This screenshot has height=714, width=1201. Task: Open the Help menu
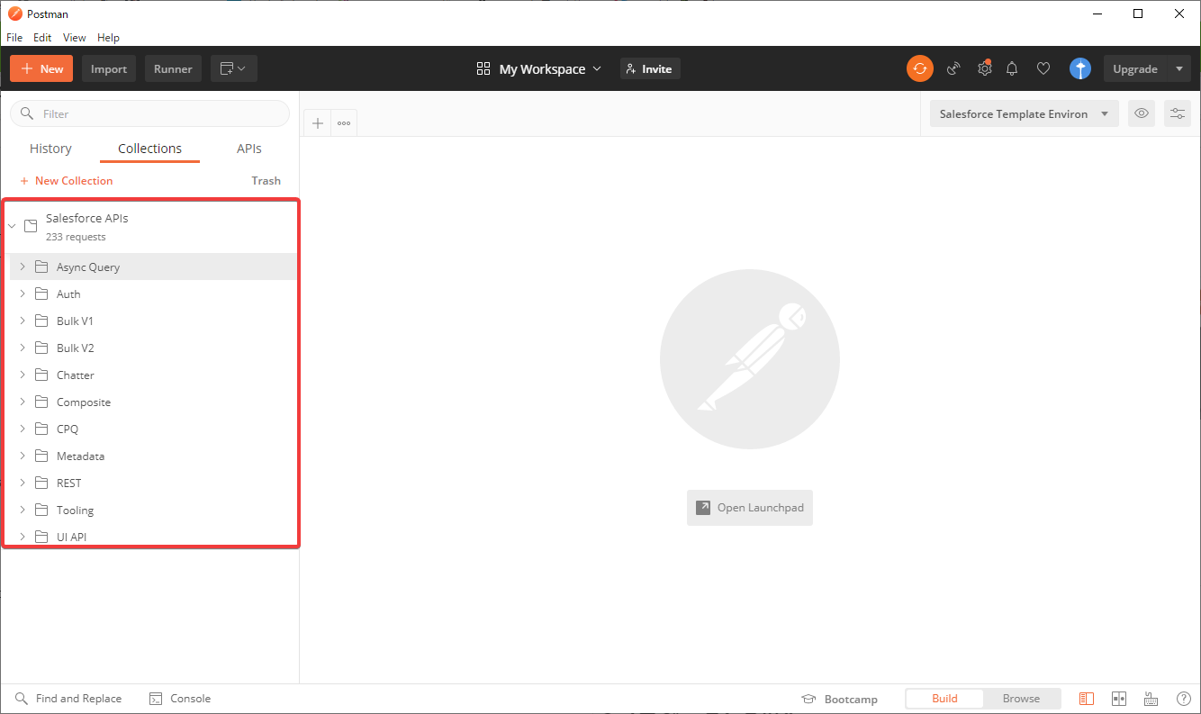pos(108,38)
